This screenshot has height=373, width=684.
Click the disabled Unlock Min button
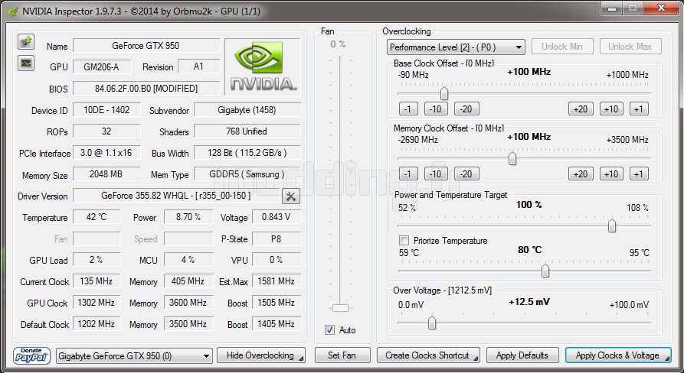562,47
